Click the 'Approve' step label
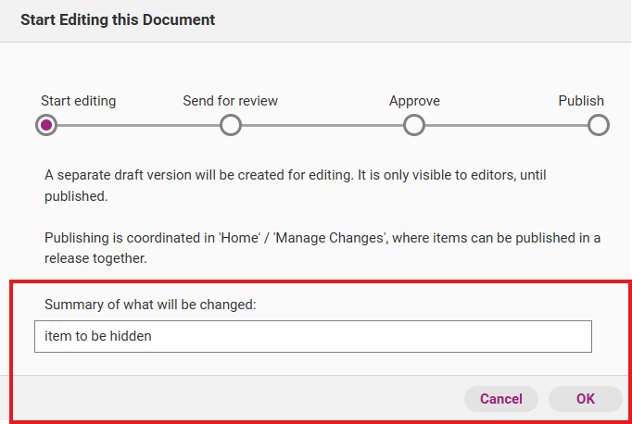Image resolution: width=632 pixels, height=424 pixels. pos(414,101)
